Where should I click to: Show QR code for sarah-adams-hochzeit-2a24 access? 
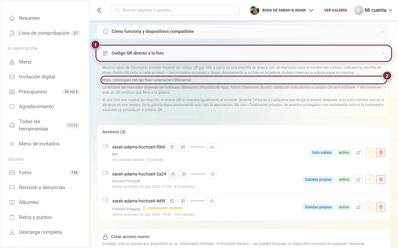[184, 174]
